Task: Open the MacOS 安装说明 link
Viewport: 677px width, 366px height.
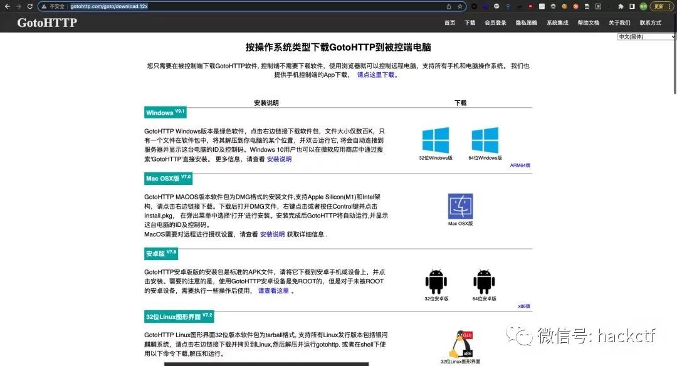Action: click(x=272, y=234)
